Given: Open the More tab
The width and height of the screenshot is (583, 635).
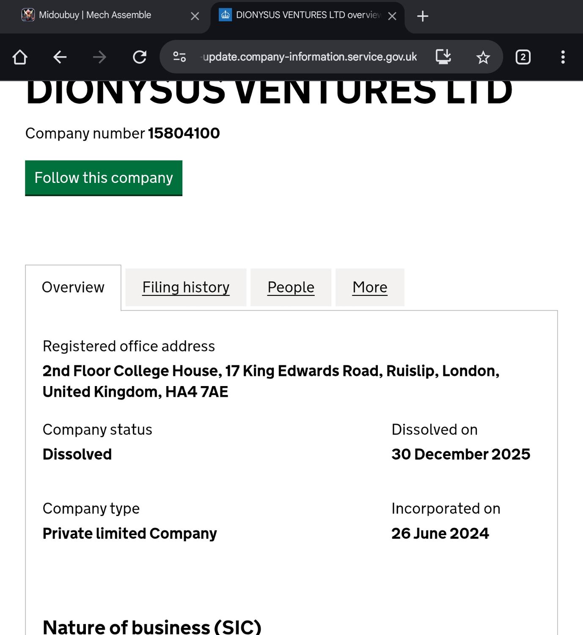Looking at the screenshot, I should (x=370, y=287).
